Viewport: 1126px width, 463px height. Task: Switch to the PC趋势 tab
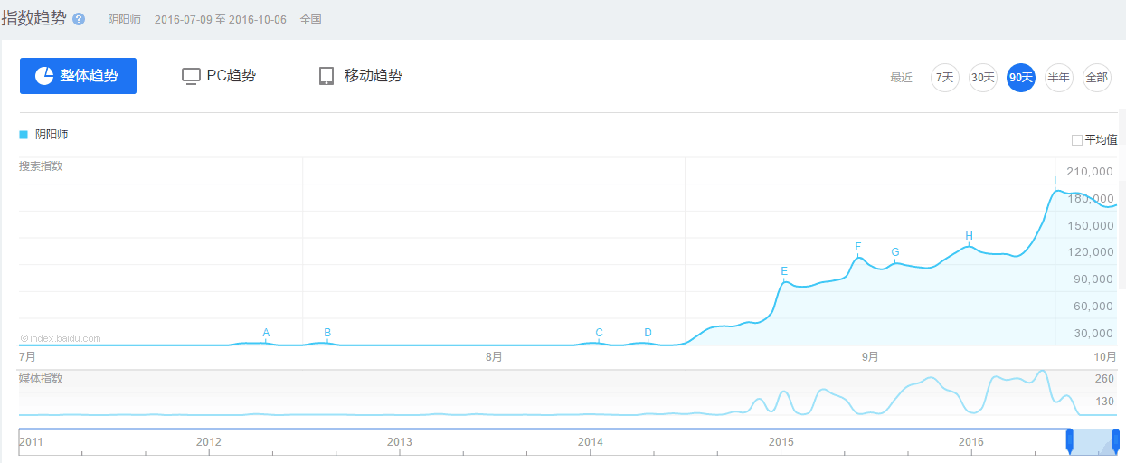click(220, 76)
